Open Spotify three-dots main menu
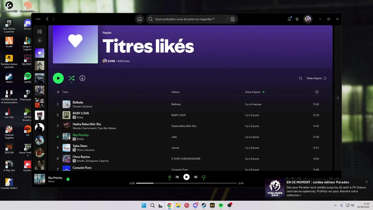Screen dimensions: 373x210 click(38, 19)
